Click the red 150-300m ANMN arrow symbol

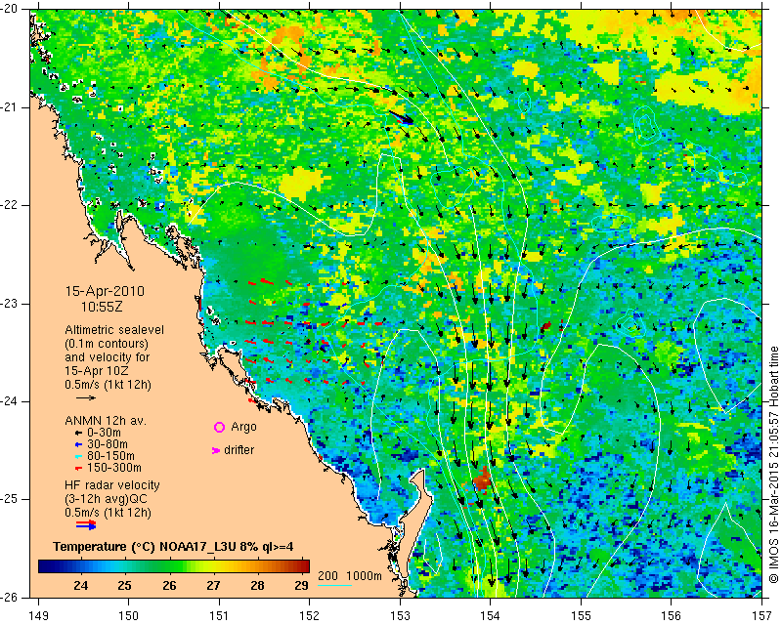click(x=78, y=469)
